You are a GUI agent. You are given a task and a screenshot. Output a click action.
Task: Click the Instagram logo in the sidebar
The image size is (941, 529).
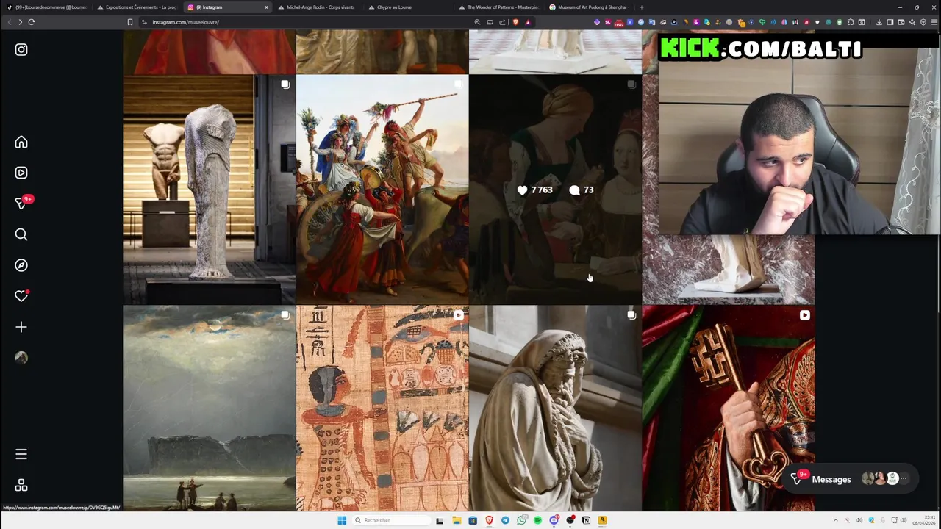pyautogui.click(x=21, y=50)
